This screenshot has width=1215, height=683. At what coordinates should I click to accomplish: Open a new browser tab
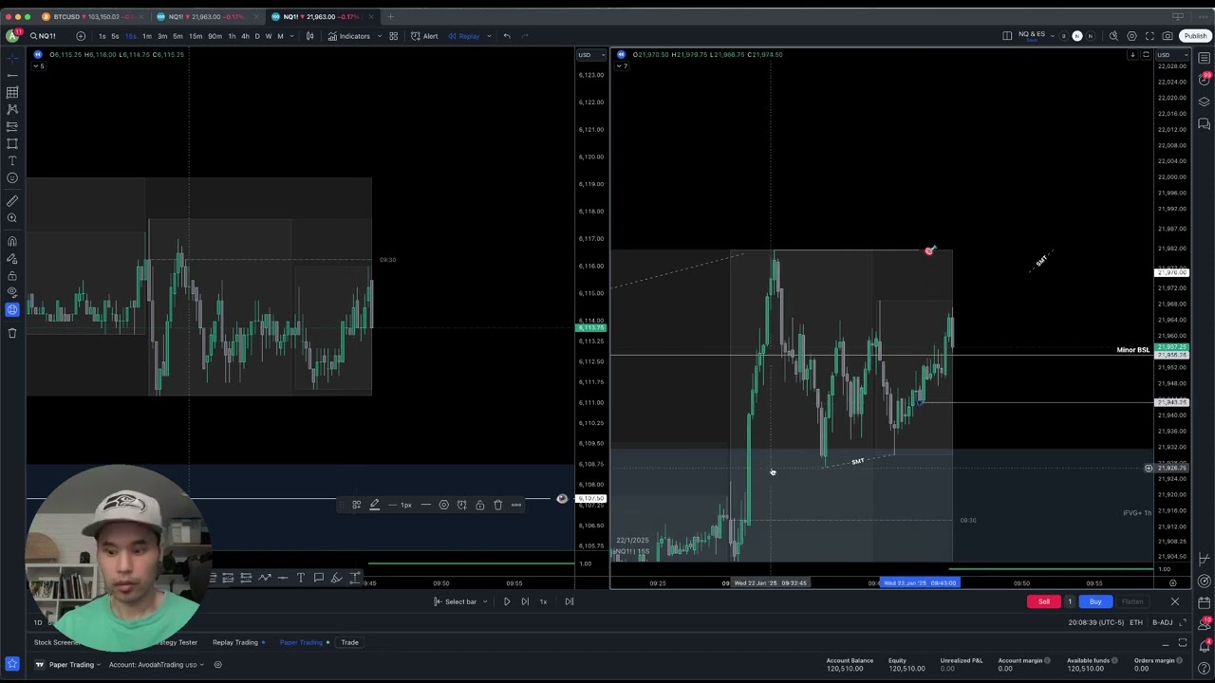390,16
